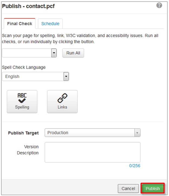The height and width of the screenshot is (196, 169).
Task: Open the Publish Target Production dropdown
Action: pos(89,133)
